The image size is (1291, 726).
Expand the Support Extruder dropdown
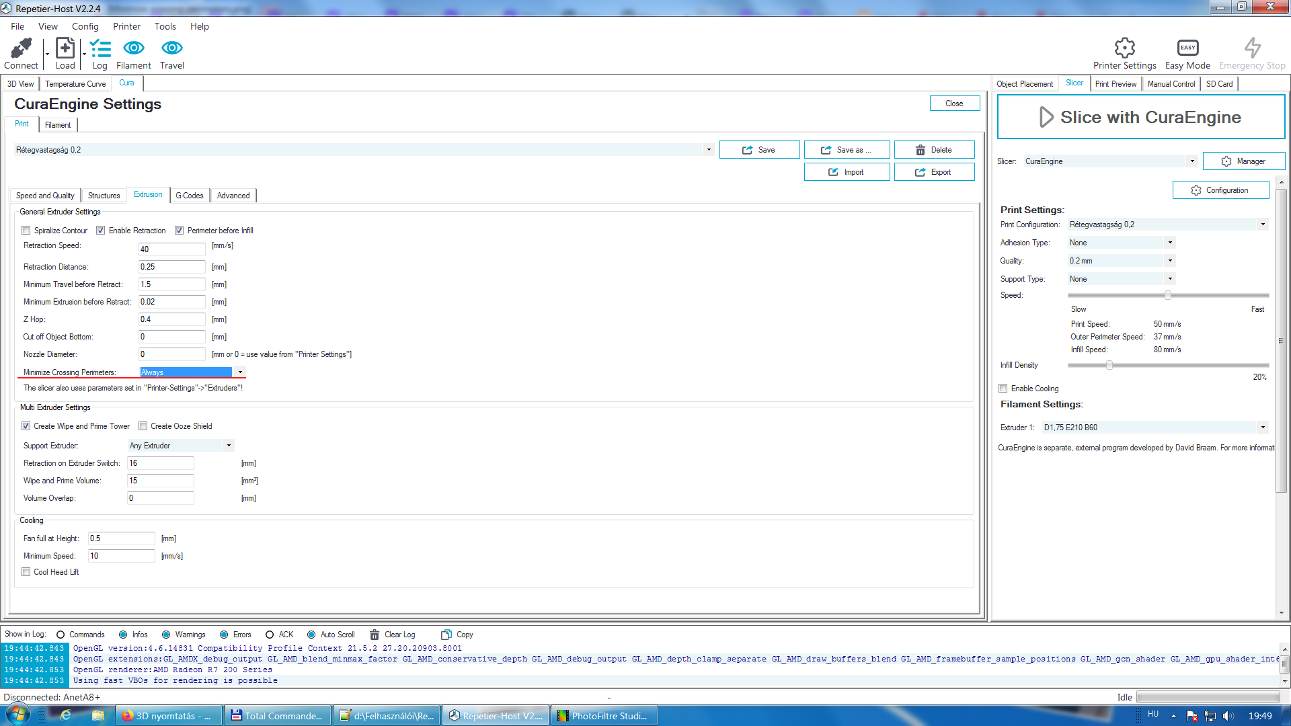[229, 446]
